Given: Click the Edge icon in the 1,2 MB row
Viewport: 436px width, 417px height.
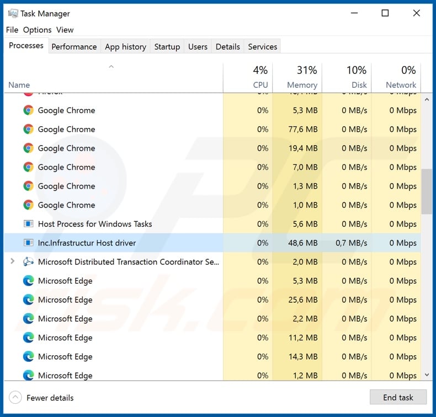Looking at the screenshot, I should 28,375.
